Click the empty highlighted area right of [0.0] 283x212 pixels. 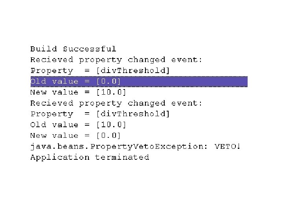pyautogui.click(x=184, y=82)
